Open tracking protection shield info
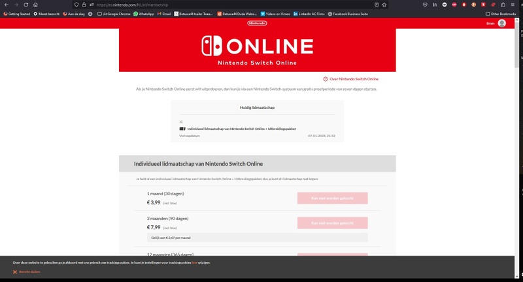 [x=76, y=5]
